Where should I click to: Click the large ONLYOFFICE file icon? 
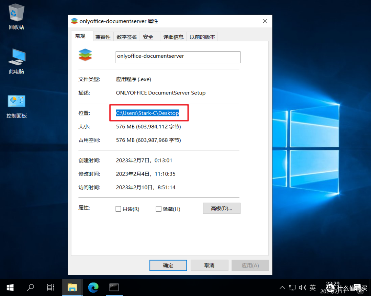coord(85,55)
